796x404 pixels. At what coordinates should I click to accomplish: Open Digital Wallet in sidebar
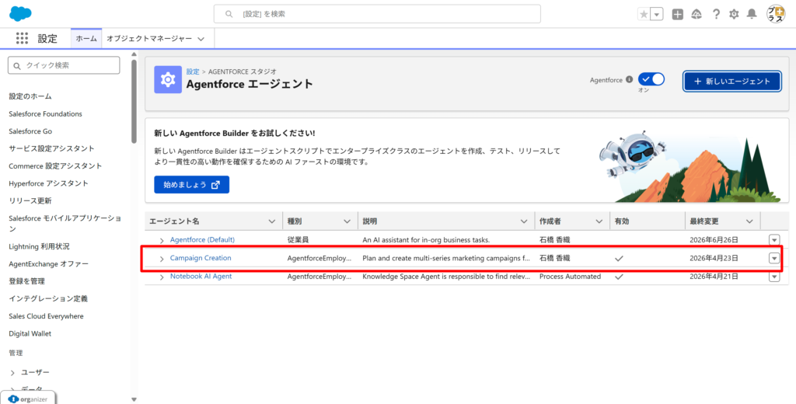pyautogui.click(x=30, y=333)
